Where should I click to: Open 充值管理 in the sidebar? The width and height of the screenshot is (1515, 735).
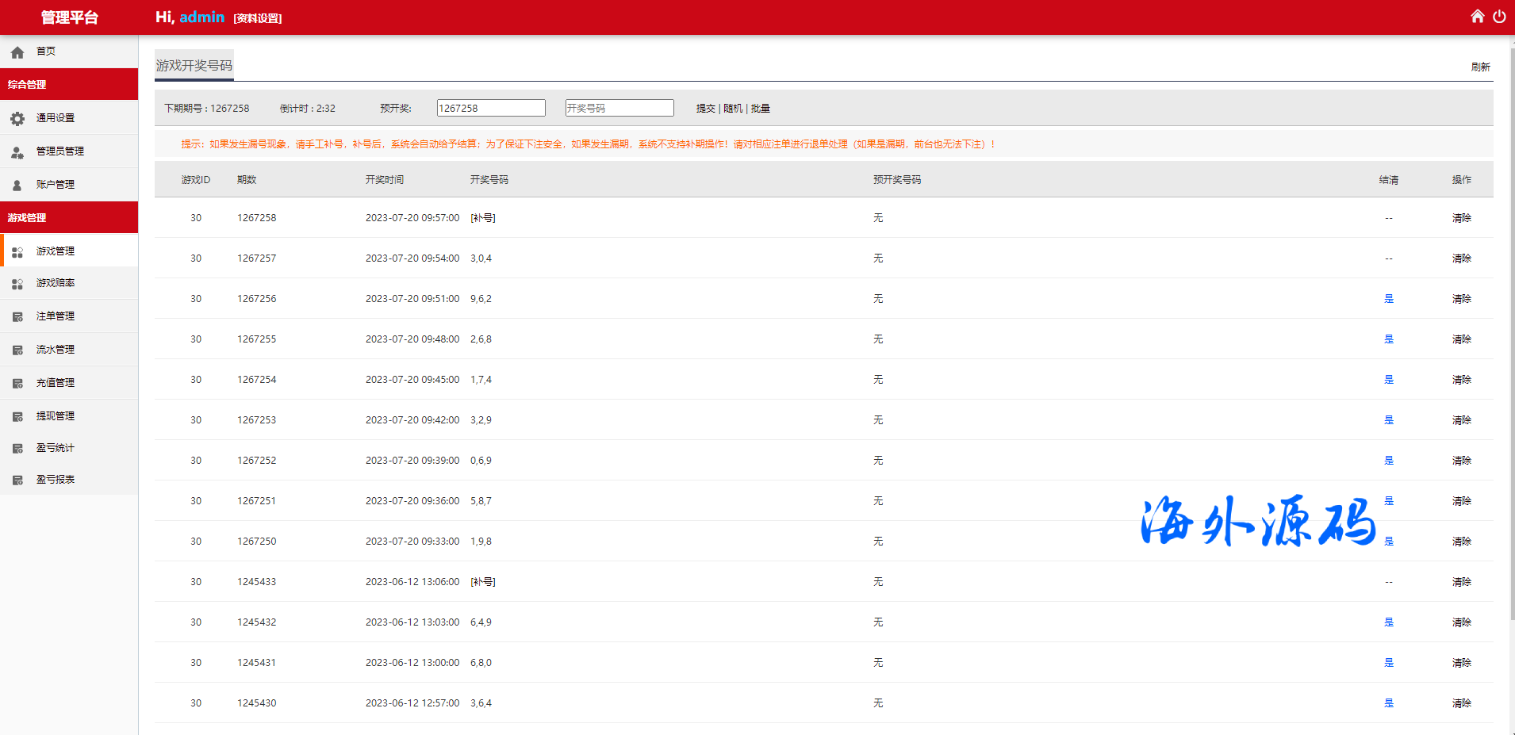click(x=56, y=383)
